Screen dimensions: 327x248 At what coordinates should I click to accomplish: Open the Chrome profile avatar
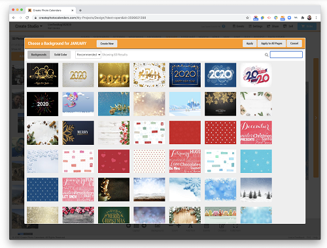[309, 18]
